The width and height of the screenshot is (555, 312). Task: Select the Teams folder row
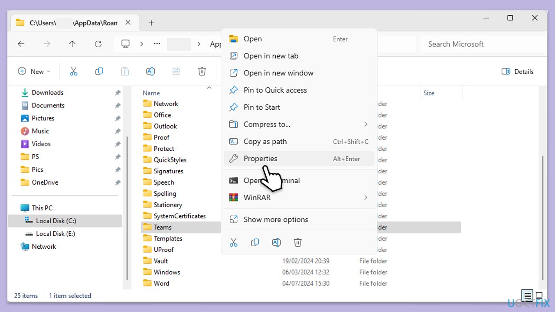(x=301, y=227)
